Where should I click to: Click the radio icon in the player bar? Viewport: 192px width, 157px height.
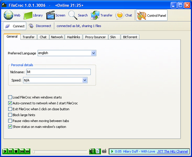[104, 151]
